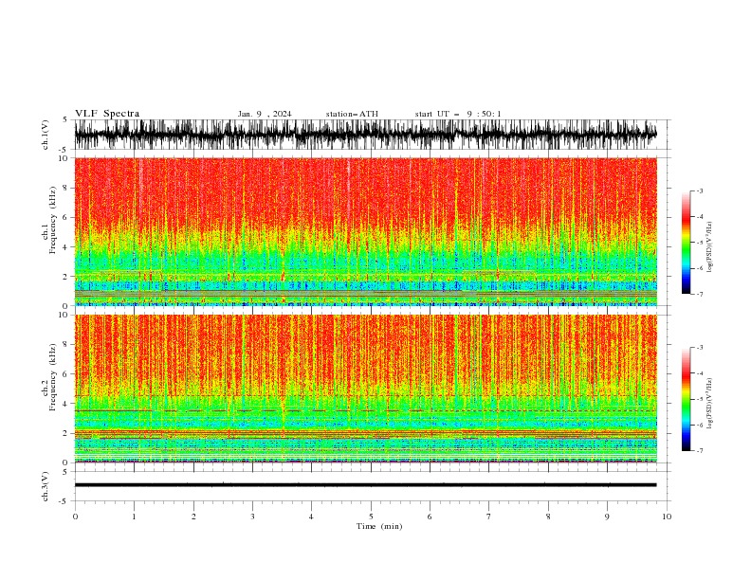Click the "VLF Spectra" title text
The height and width of the screenshot is (580, 751).
[x=107, y=114]
